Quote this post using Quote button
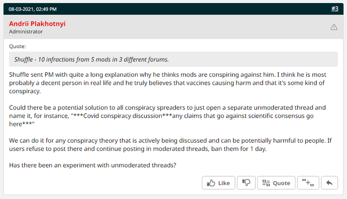Image resolution: width=347 pixels, height=199 pixels. pyautogui.click(x=276, y=183)
